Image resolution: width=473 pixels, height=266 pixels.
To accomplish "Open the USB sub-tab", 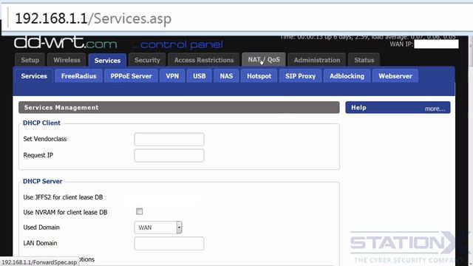I will [199, 76].
